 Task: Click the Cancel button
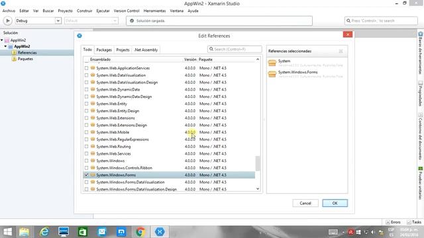click(305, 203)
